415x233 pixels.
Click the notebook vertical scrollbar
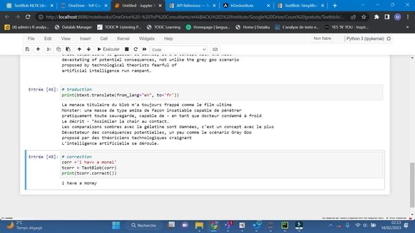pos(412,185)
